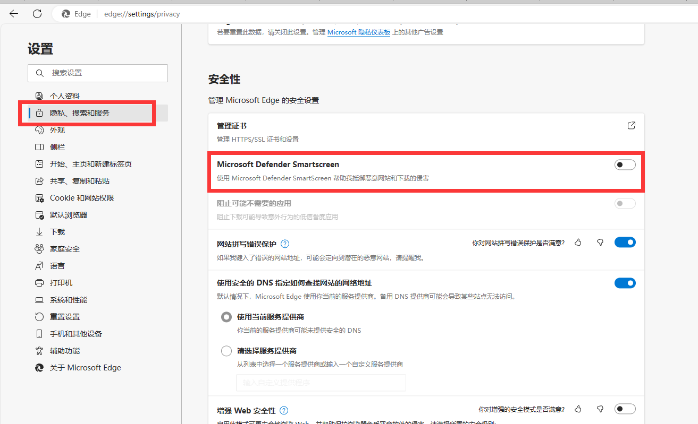698x424 pixels.
Task: Open the Microsoft 隐私仪表板 link
Action: click(359, 32)
